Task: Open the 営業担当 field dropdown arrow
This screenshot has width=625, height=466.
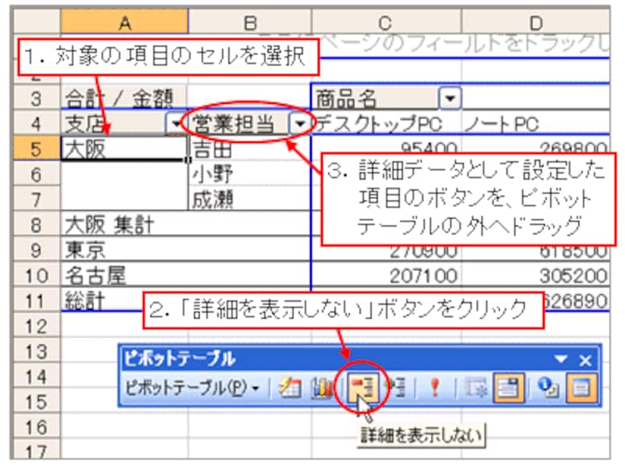Action: pyautogui.click(x=299, y=124)
